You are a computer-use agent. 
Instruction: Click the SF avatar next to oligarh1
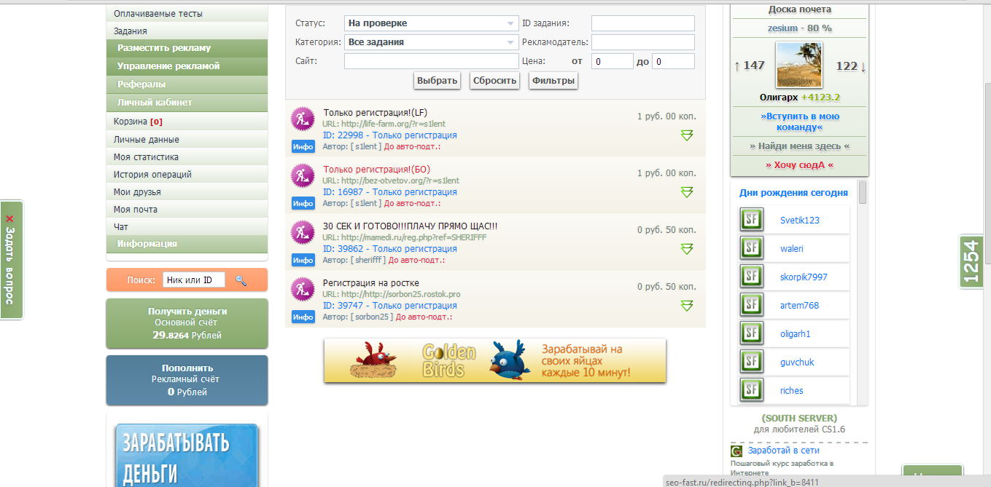tap(751, 333)
